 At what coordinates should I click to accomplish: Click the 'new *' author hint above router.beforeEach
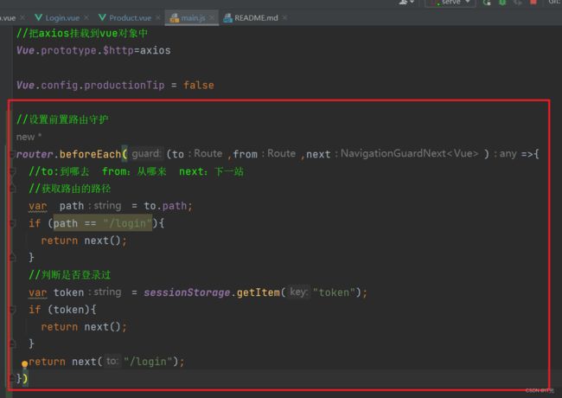[29, 137]
